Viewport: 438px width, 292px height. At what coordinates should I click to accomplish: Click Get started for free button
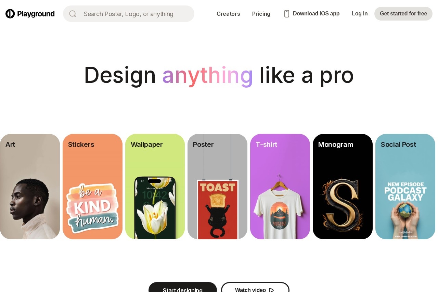[403, 14]
